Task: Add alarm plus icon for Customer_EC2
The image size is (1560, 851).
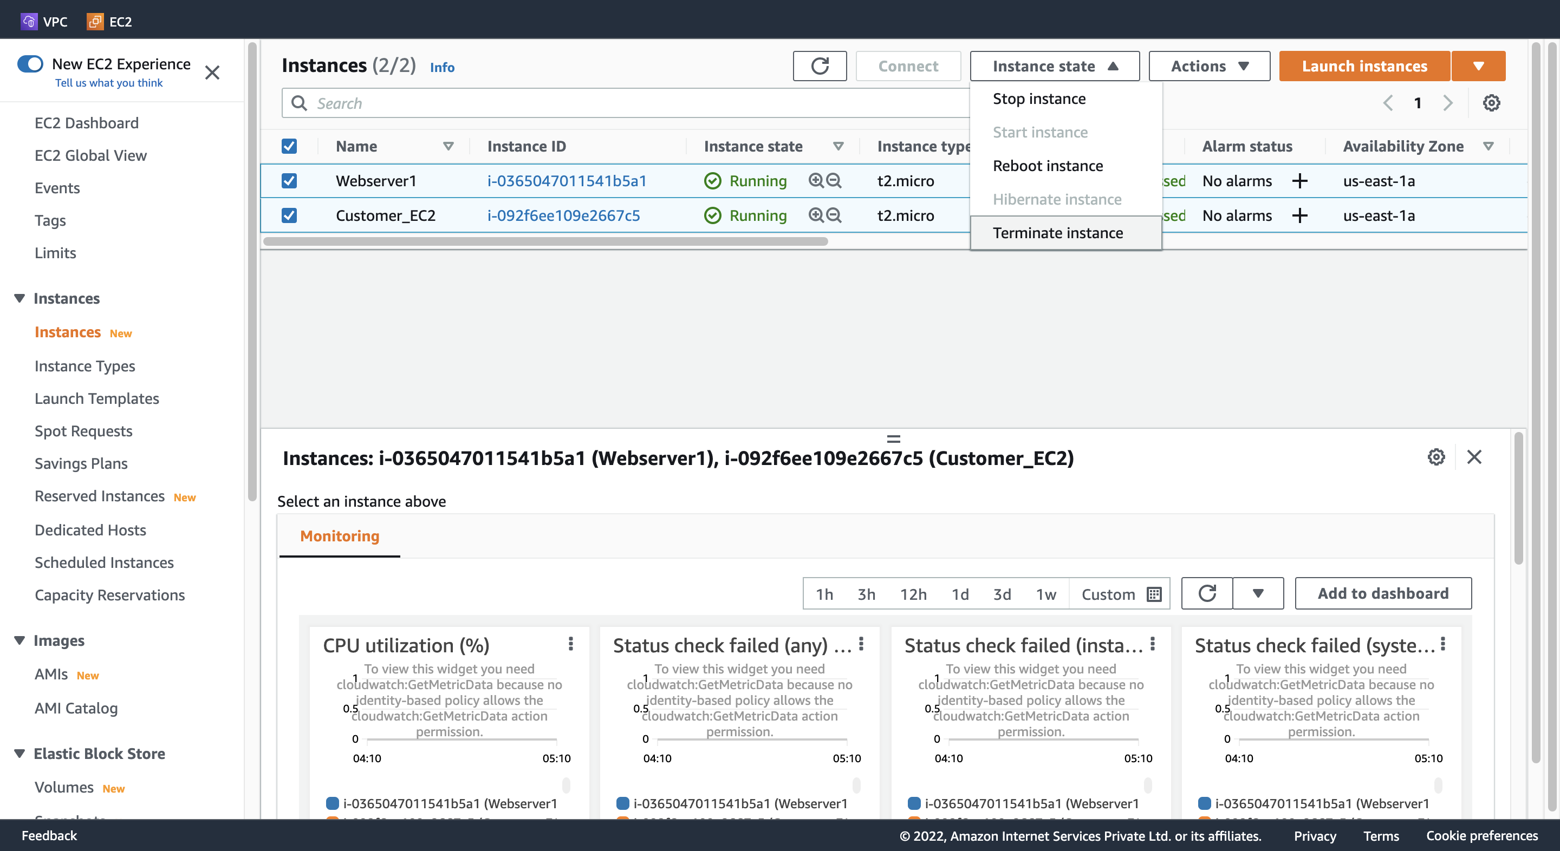Action: click(x=1299, y=215)
